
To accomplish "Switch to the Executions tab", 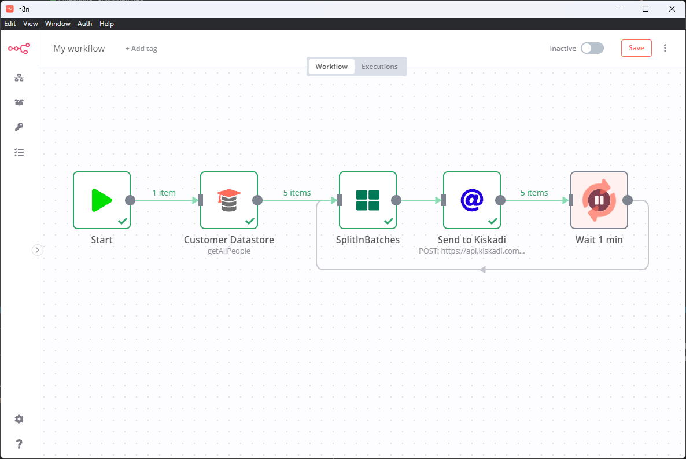I will (x=379, y=67).
